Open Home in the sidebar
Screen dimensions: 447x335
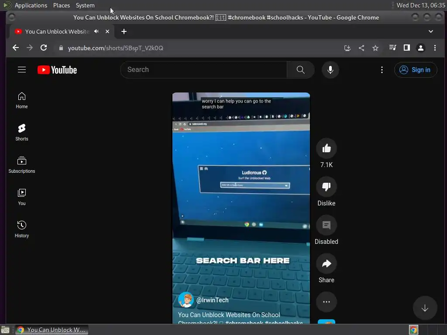(22, 100)
